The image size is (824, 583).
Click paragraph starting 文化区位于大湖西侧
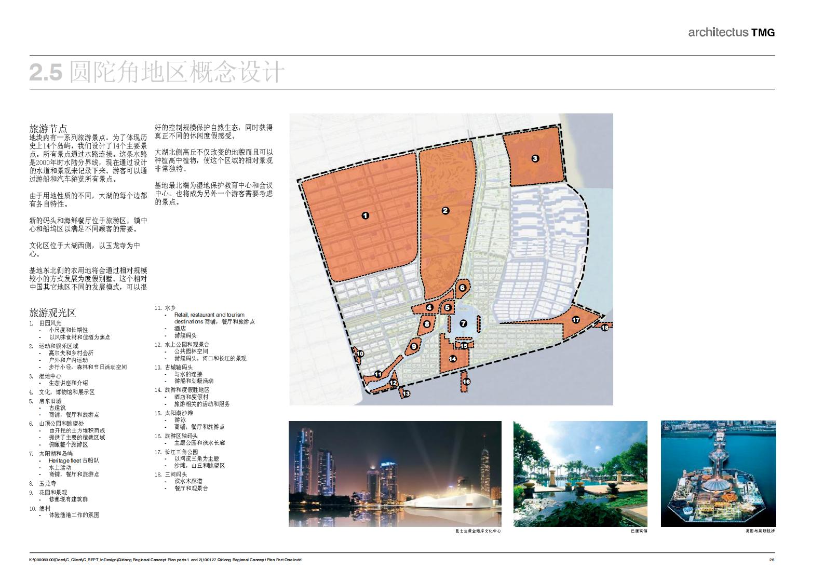85,249
